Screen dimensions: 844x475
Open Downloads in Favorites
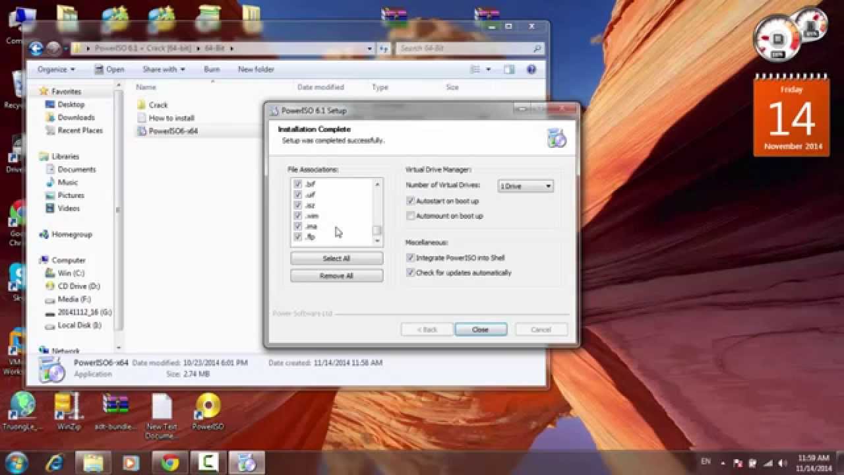(76, 117)
